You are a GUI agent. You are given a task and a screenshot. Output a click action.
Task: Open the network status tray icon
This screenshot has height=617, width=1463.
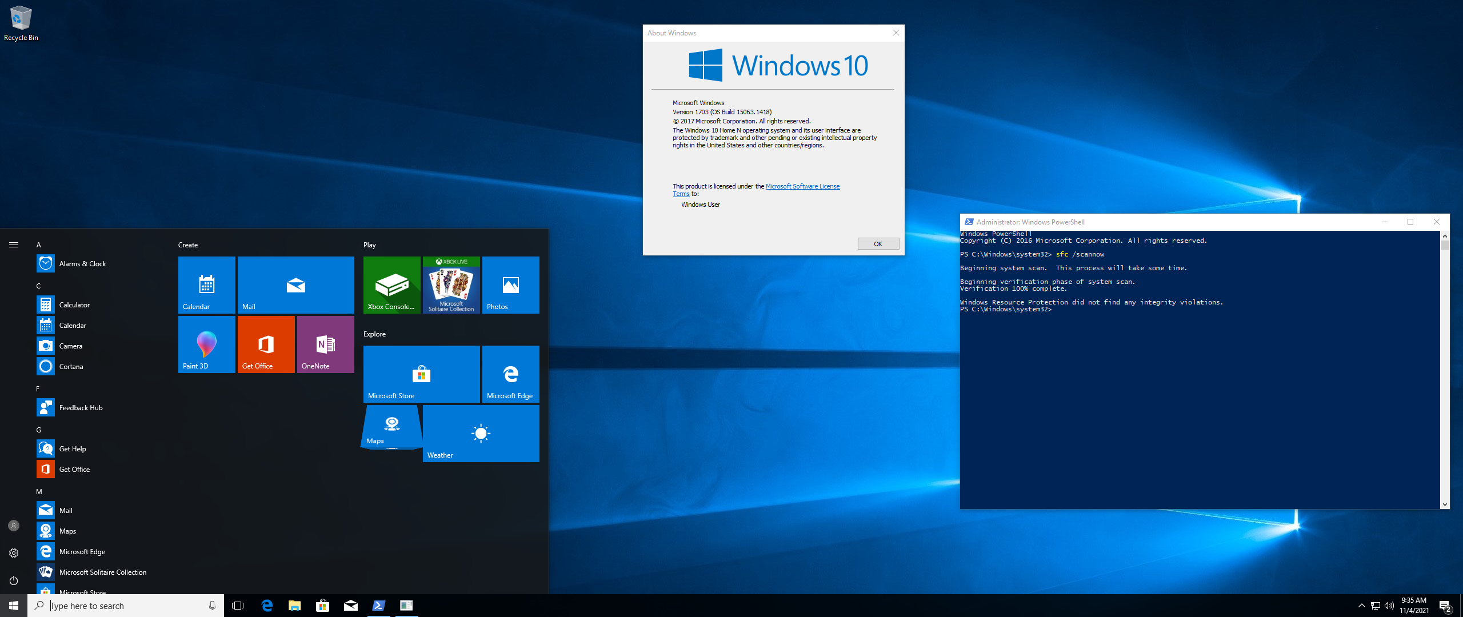tap(1375, 606)
